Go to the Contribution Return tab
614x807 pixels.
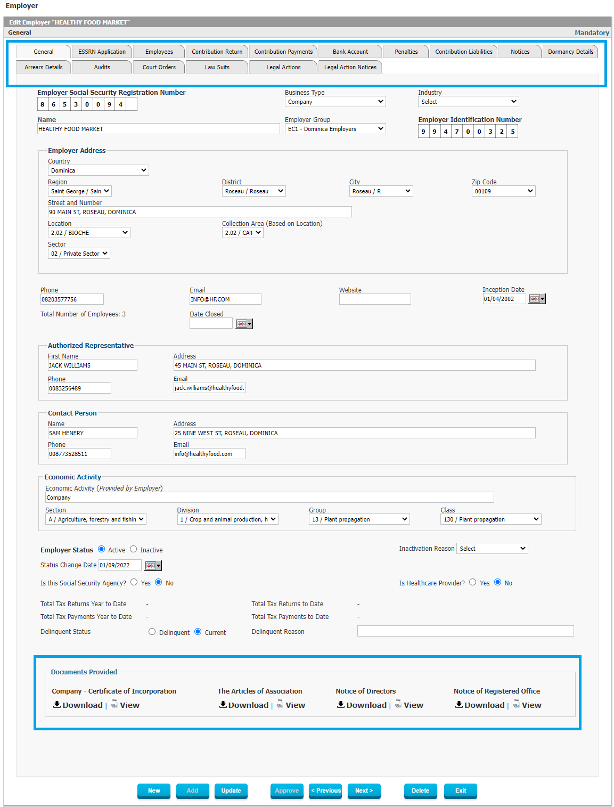tap(217, 52)
